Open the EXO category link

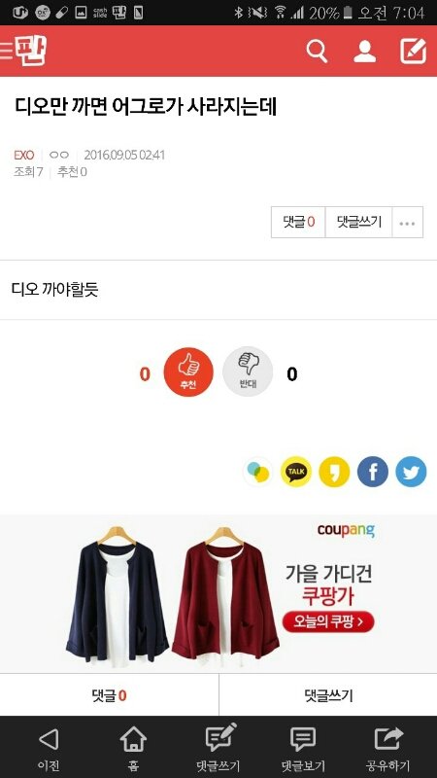[23, 156]
